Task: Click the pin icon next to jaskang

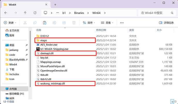Action: (x=27, y=50)
